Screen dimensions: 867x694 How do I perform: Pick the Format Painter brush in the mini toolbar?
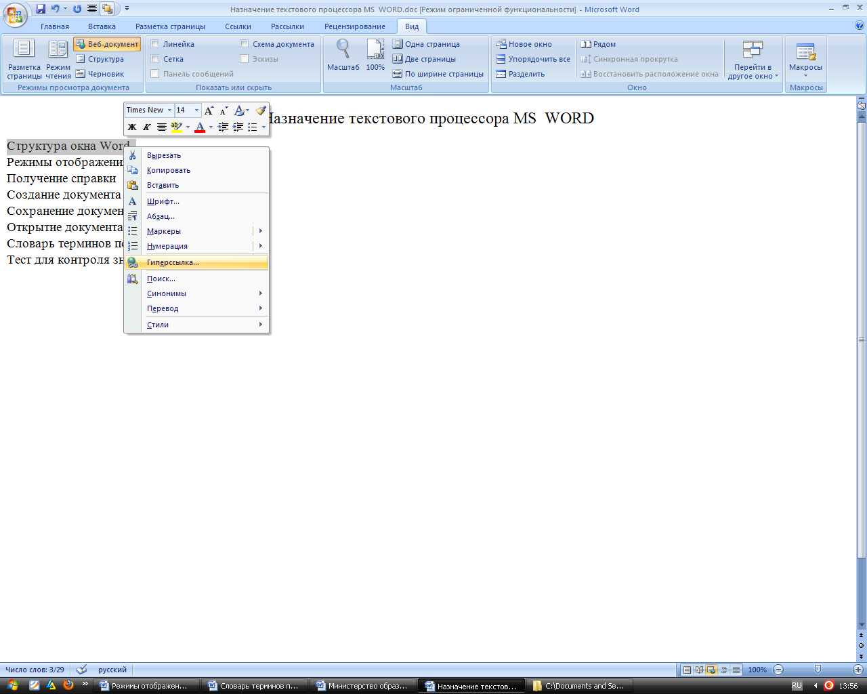pos(261,110)
